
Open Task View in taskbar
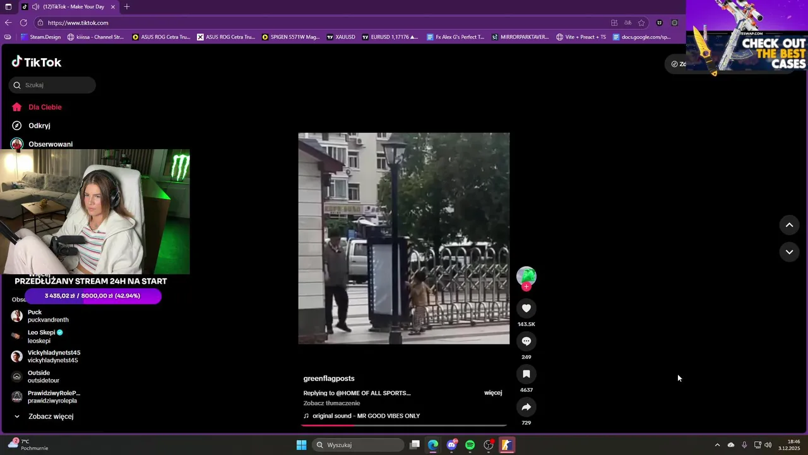click(415, 445)
